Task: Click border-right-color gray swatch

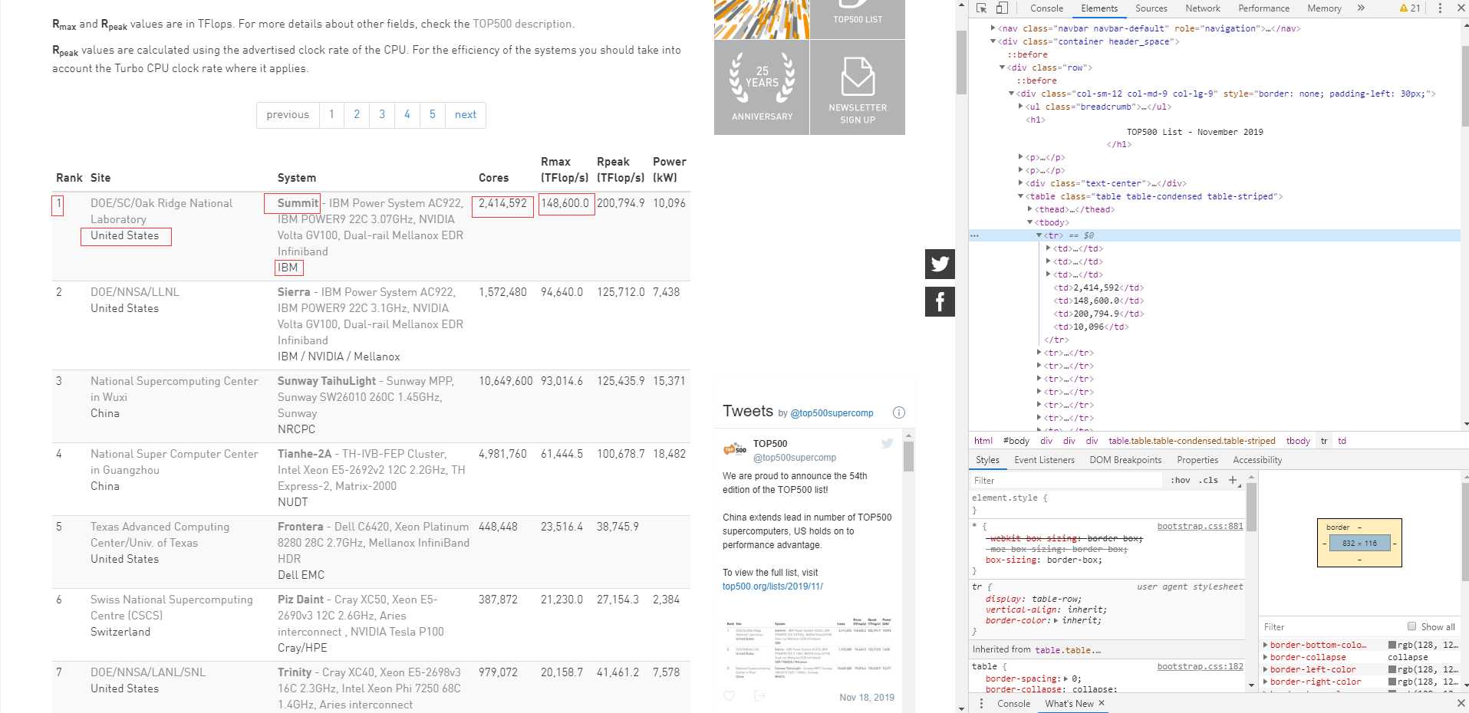Action: tap(1392, 682)
